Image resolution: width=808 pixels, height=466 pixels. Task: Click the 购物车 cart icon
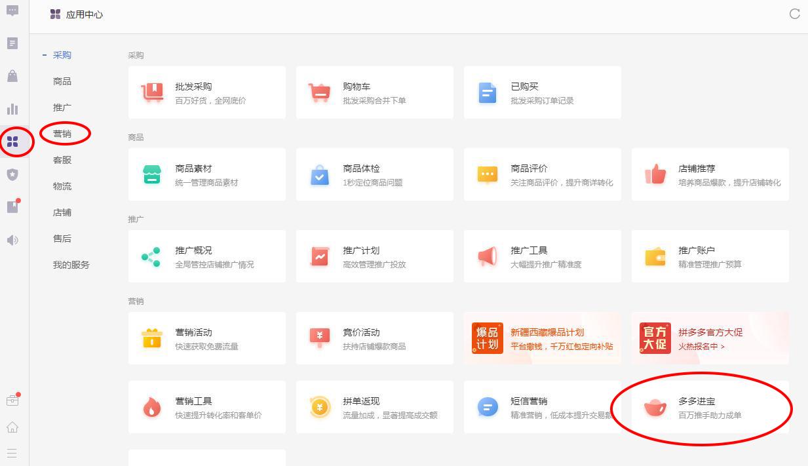pyautogui.click(x=320, y=92)
